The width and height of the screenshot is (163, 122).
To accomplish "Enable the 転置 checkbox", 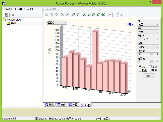I will (140, 70).
